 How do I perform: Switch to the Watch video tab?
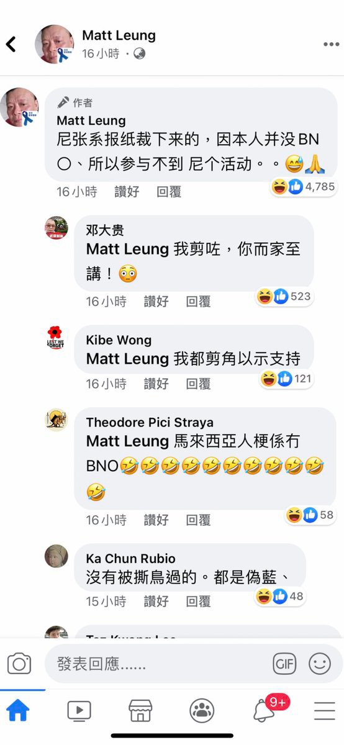click(79, 711)
